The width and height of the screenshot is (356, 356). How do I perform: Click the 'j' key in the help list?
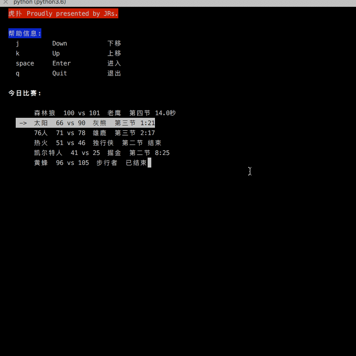(17, 43)
